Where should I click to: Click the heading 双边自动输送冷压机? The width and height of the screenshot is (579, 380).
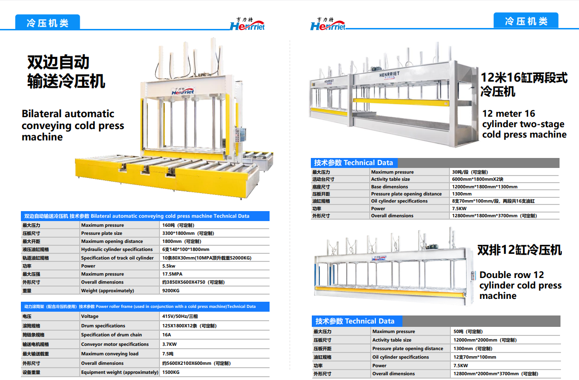[66, 72]
